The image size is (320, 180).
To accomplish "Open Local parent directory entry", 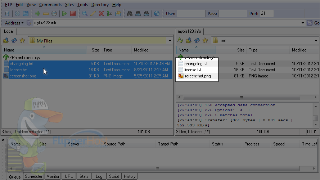I will pyautogui.click(x=25, y=58).
